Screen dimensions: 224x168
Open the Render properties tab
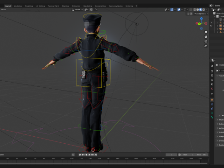[x=212, y=71]
